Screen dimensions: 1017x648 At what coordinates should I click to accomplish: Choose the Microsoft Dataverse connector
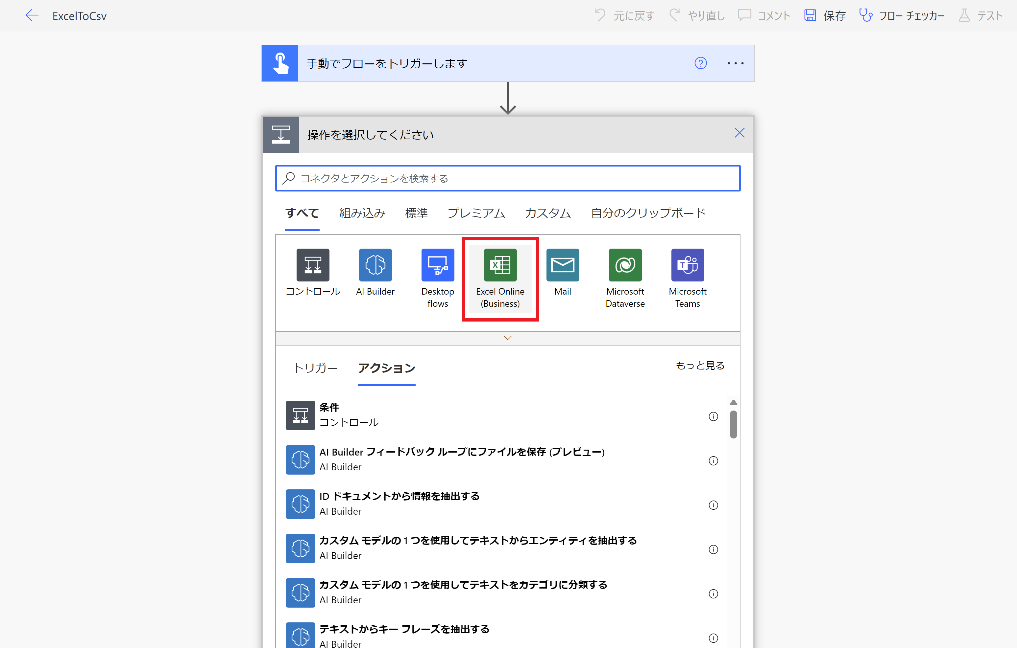coord(625,279)
